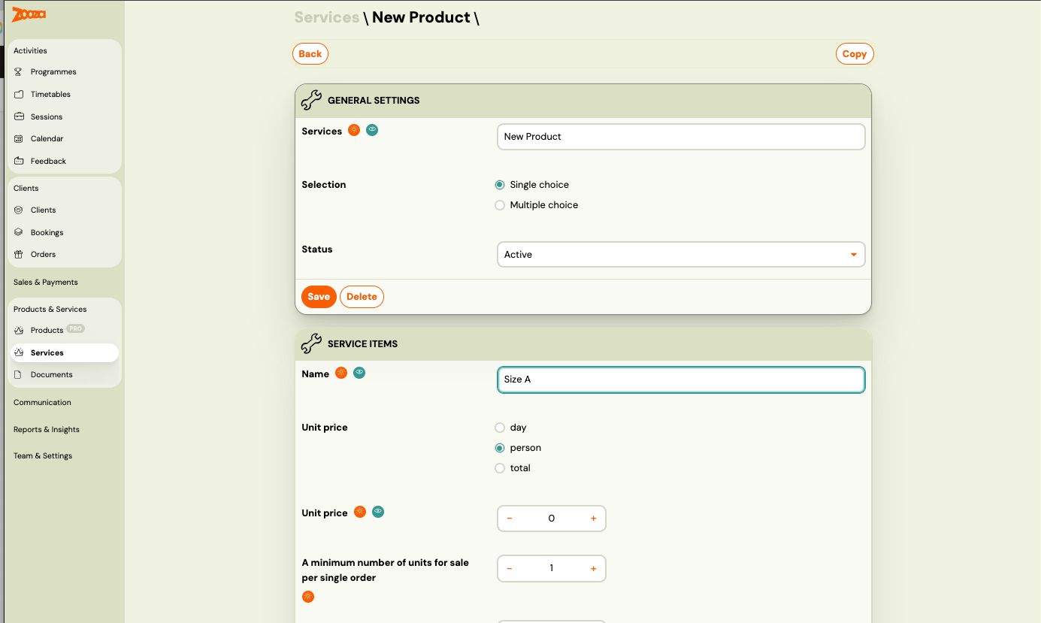Open the Documents section

click(x=52, y=374)
